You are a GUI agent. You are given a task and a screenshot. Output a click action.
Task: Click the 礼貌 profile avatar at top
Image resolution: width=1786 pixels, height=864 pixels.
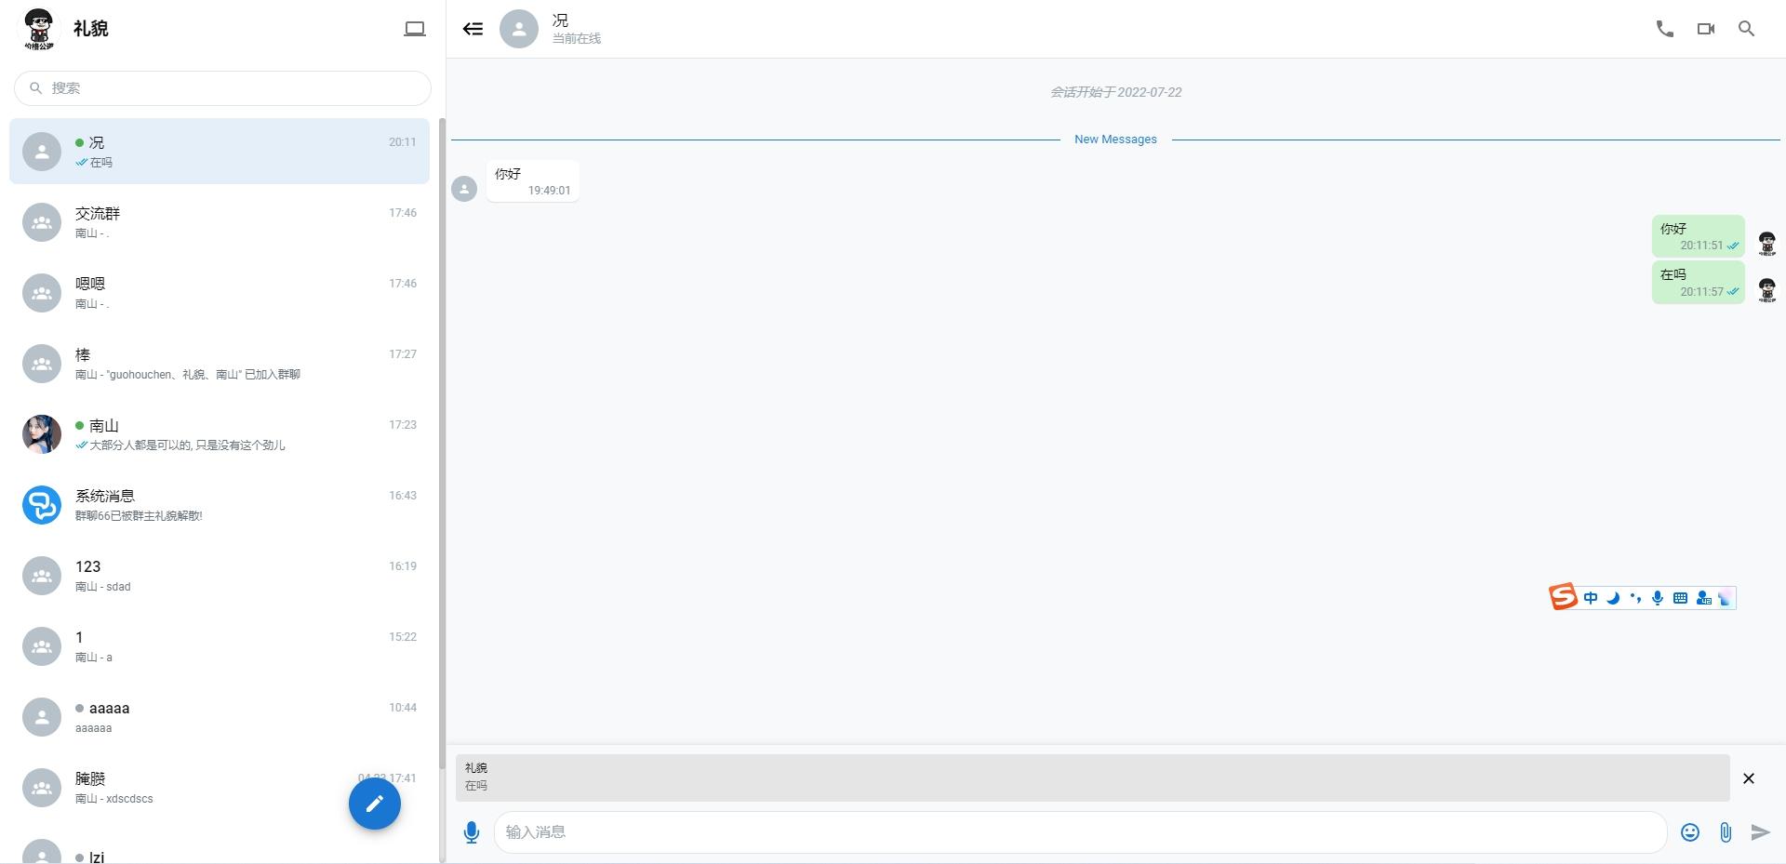(x=38, y=29)
